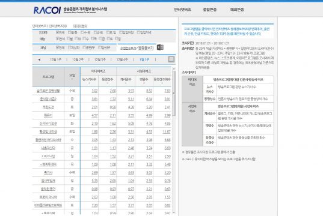Viewport: 323px width, 216px height.
Task: Click the table vertical scrollbar thumb
Action: click(x=174, y=94)
